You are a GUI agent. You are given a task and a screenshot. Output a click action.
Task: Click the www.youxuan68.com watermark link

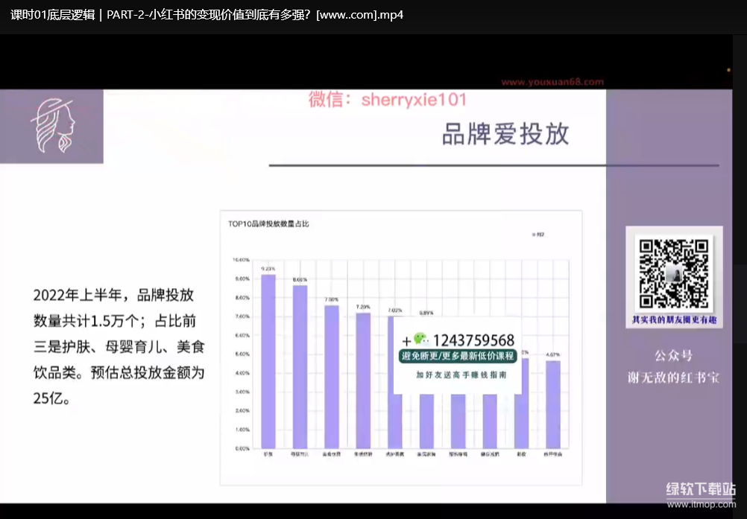552,82
